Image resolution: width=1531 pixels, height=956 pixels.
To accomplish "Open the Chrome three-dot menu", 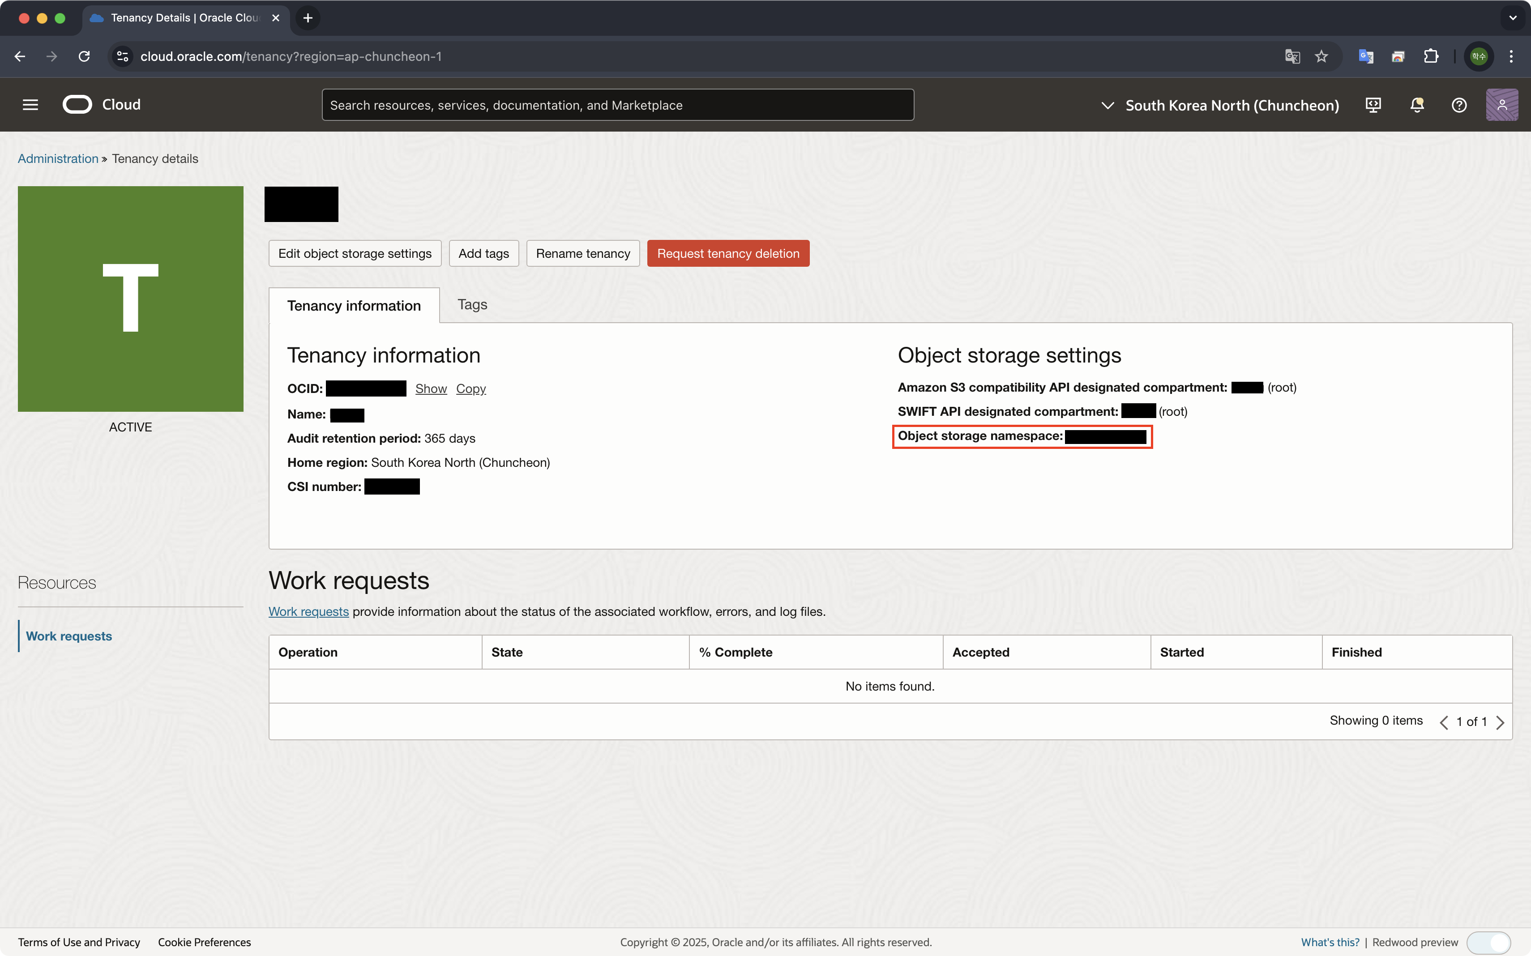I will 1511,56.
